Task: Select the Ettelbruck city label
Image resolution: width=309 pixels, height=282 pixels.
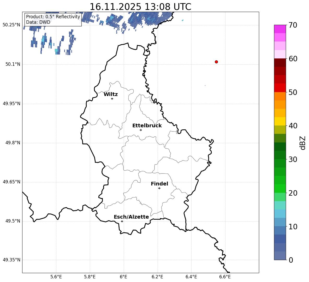Action: pyautogui.click(x=147, y=126)
